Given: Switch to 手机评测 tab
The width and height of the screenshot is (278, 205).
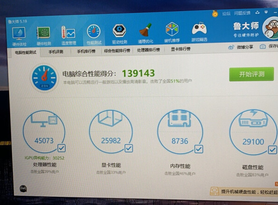Looking at the screenshot, I should [x=56, y=52].
